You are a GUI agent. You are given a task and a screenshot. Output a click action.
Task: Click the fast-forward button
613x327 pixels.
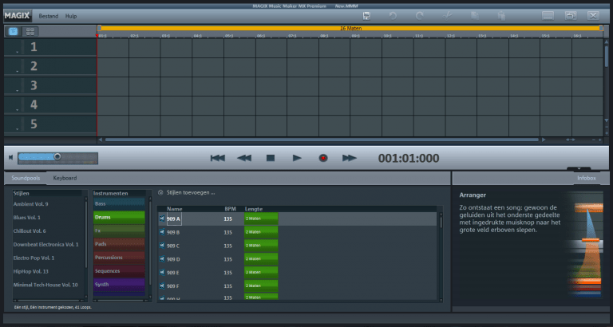(350, 158)
